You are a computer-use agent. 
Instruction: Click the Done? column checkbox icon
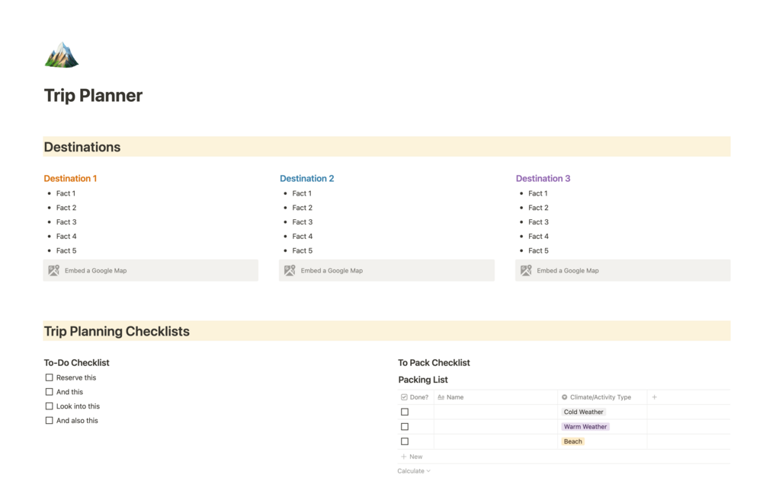click(x=404, y=397)
